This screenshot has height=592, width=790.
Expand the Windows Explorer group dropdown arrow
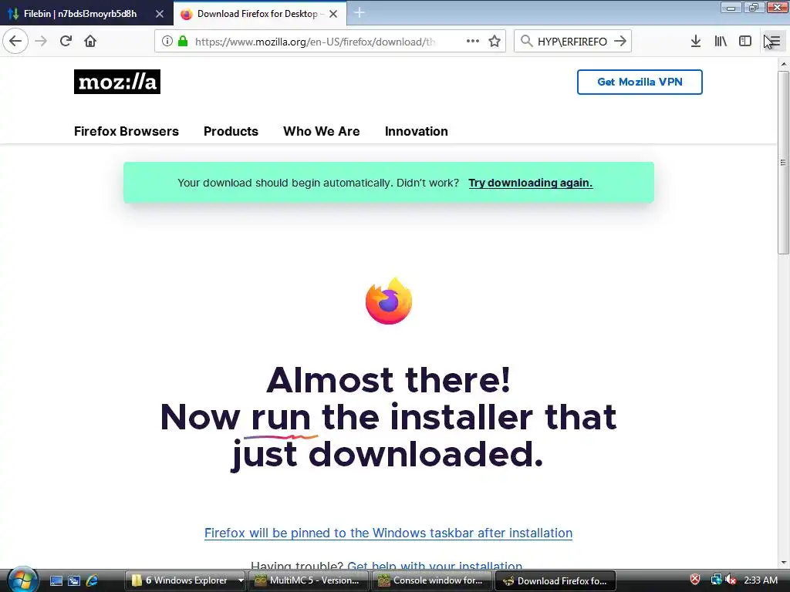(241, 580)
